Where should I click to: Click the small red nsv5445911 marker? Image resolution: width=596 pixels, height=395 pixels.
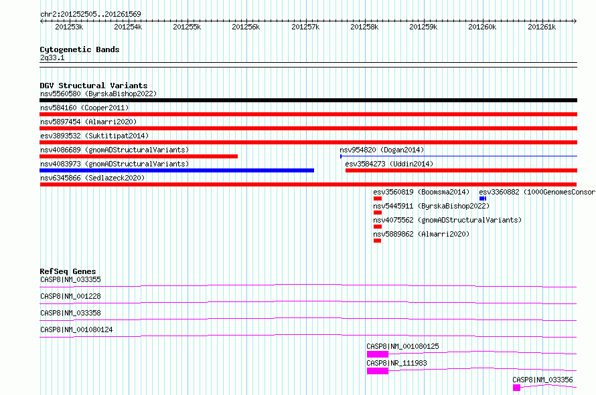(378, 213)
